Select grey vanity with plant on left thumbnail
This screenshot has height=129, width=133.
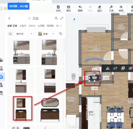(21, 52)
